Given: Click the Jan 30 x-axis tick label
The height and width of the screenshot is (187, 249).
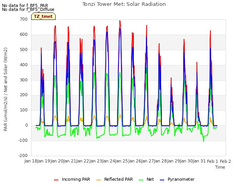Looking at the screenshot, I should pyautogui.click(x=187, y=161).
